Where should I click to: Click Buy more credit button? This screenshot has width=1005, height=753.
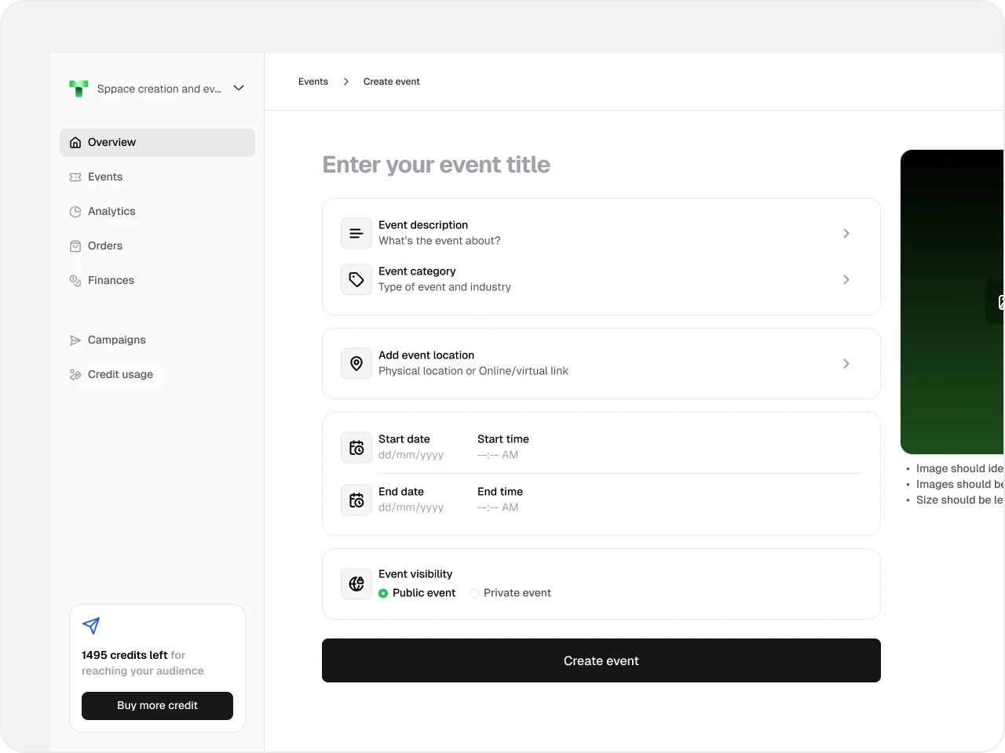pyautogui.click(x=157, y=706)
